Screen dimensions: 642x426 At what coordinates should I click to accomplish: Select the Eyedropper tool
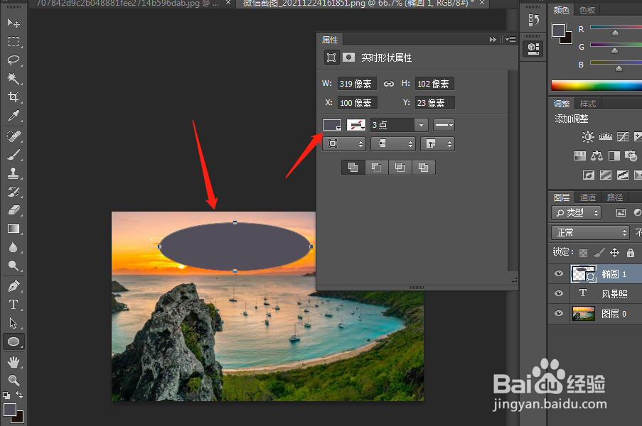[x=14, y=116]
